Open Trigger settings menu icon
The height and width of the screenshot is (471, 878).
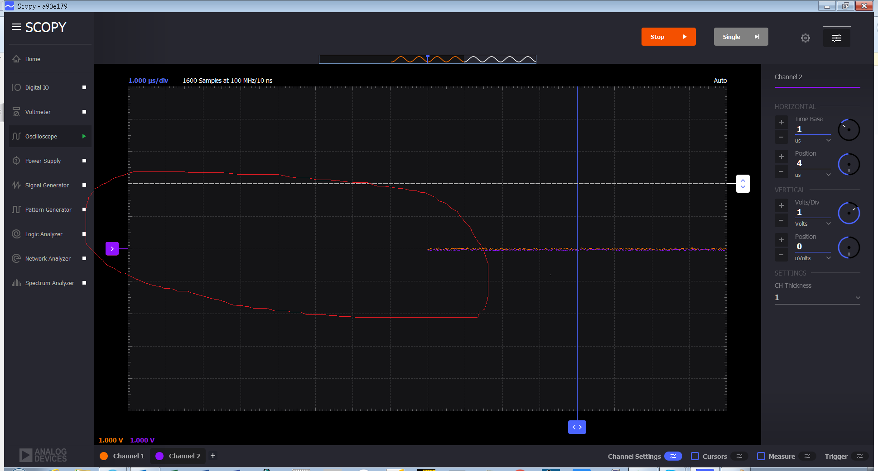(x=859, y=456)
